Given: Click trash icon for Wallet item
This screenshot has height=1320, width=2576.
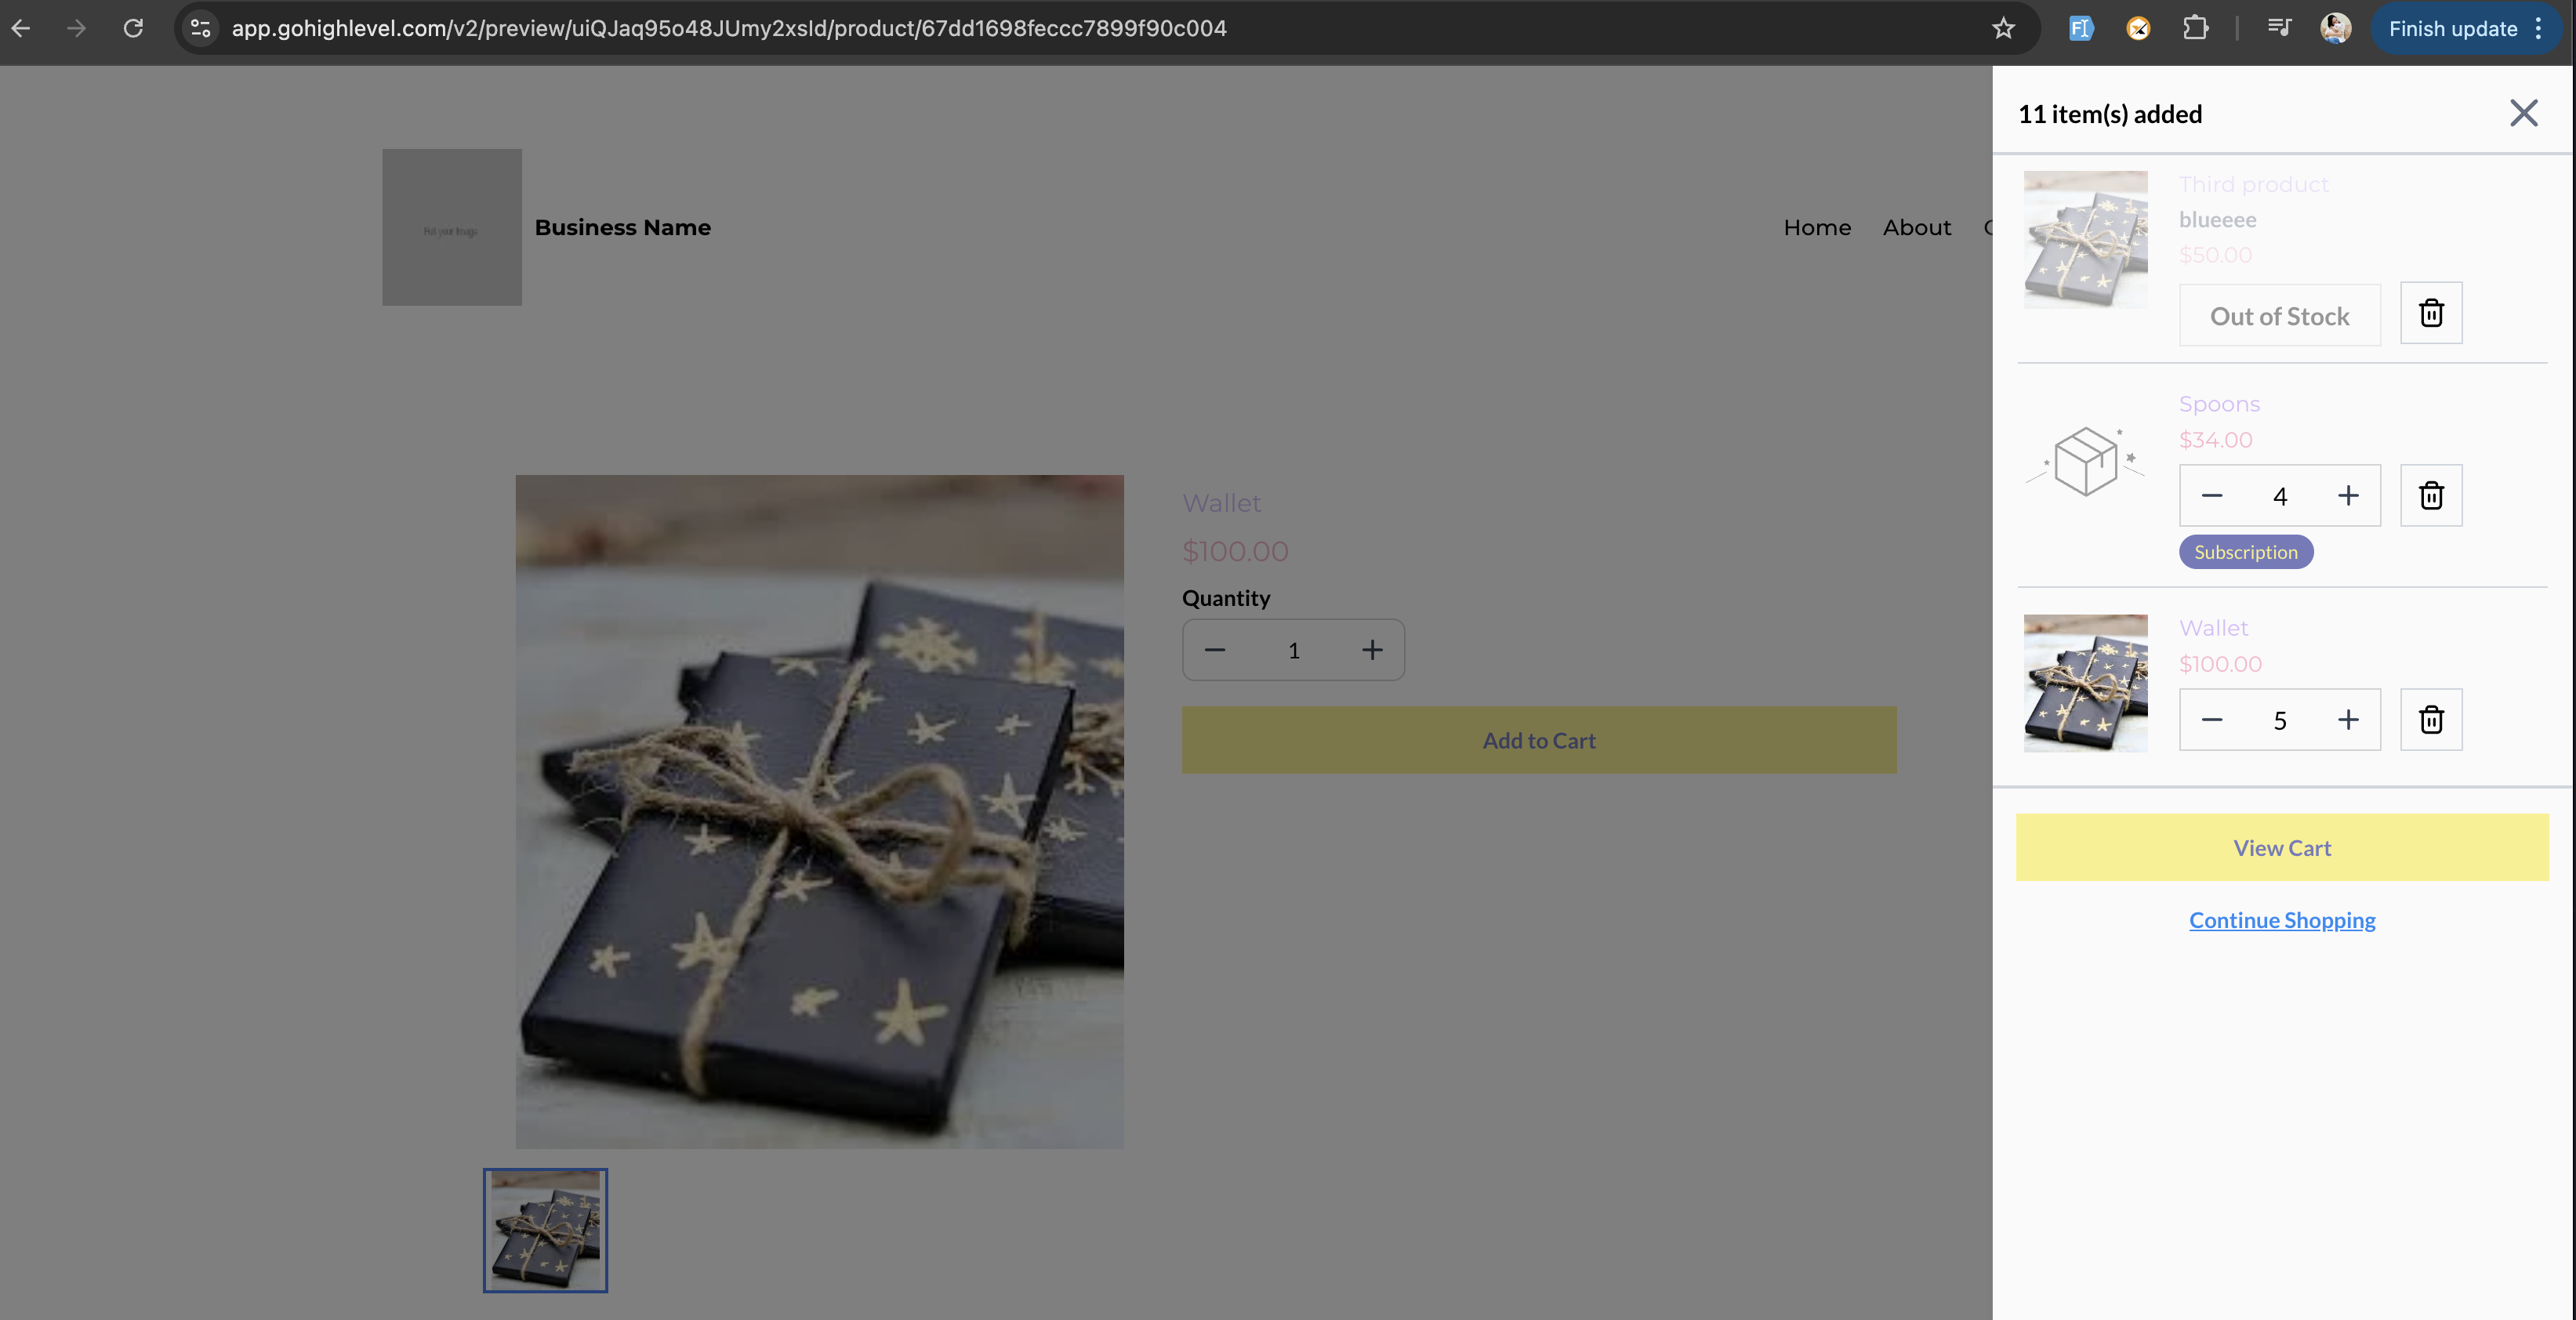Looking at the screenshot, I should [2431, 720].
